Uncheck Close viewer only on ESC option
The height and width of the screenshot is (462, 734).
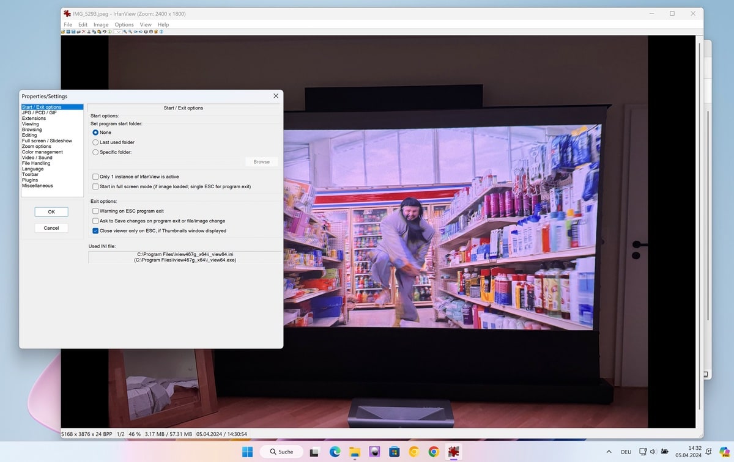coord(95,231)
